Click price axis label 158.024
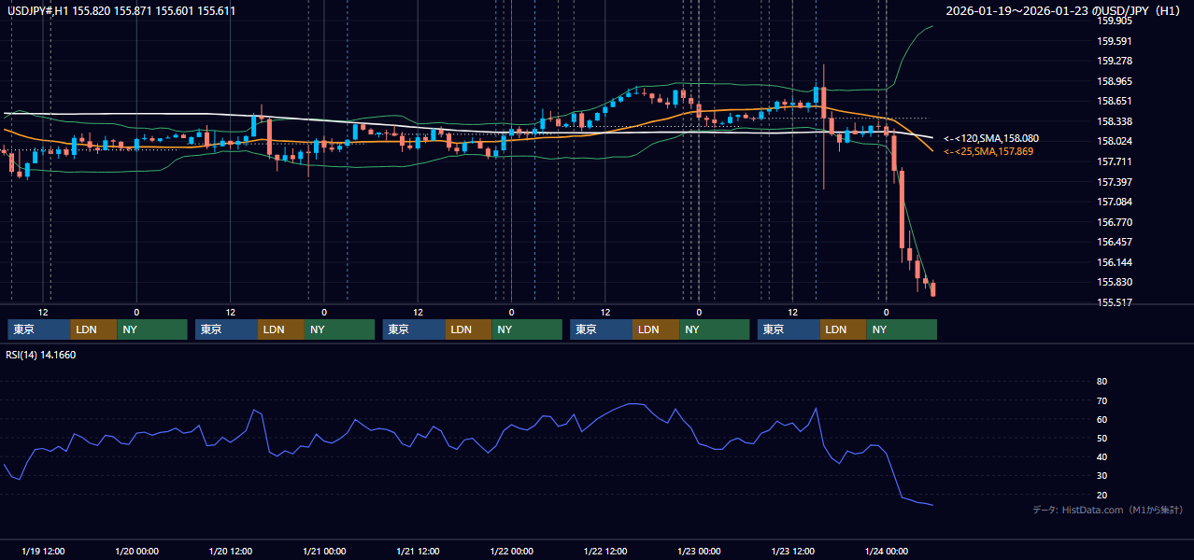Viewport: 1194px width, 560px height. click(x=1115, y=141)
